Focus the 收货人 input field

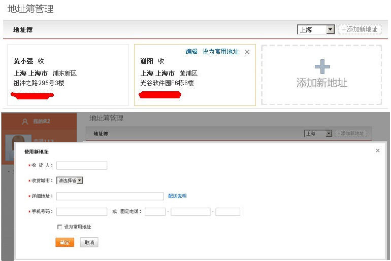click(82, 165)
